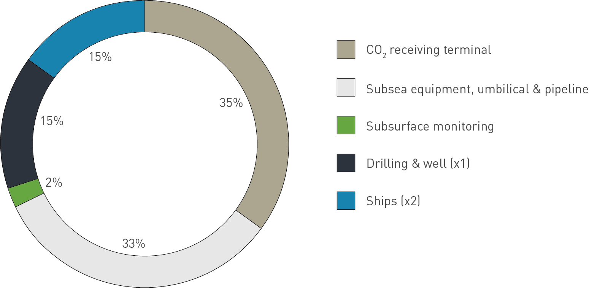Select the 33% data label
The image size is (589, 288).
[133, 244]
